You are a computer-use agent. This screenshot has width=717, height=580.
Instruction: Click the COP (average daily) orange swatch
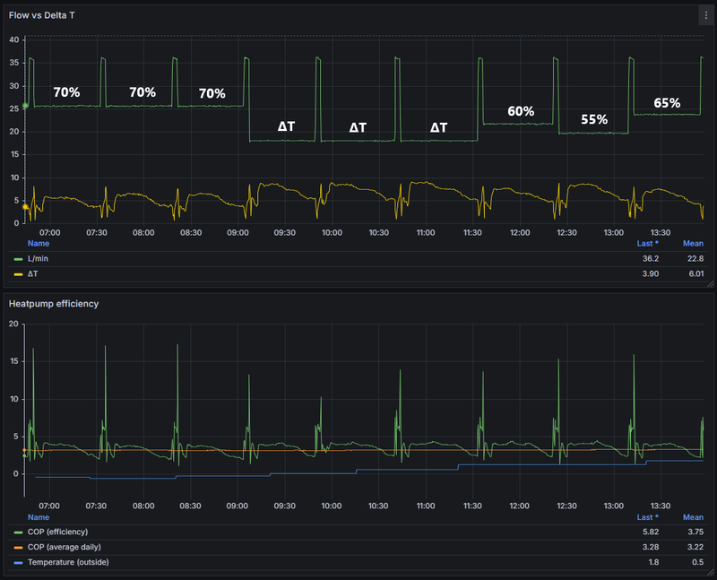coord(19,547)
